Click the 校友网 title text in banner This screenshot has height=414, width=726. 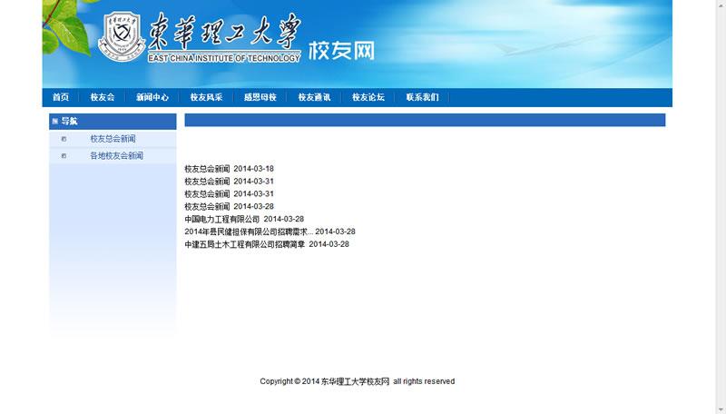click(x=341, y=50)
